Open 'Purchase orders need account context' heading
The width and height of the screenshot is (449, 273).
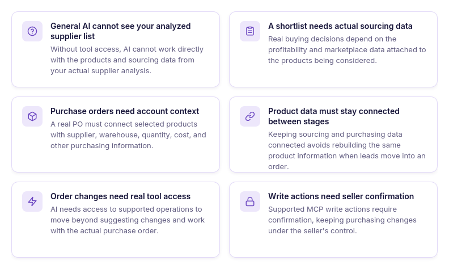click(x=125, y=111)
